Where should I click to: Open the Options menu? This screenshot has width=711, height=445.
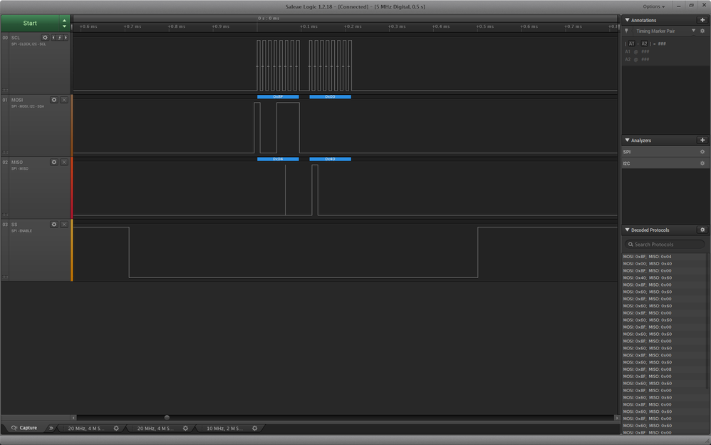653,6
